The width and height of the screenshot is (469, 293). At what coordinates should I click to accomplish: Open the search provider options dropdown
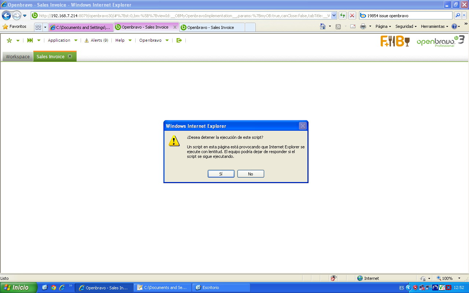point(464,15)
